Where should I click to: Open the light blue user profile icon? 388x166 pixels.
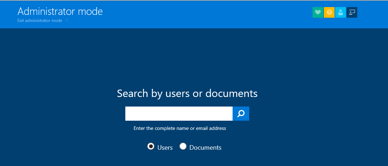[341, 12]
